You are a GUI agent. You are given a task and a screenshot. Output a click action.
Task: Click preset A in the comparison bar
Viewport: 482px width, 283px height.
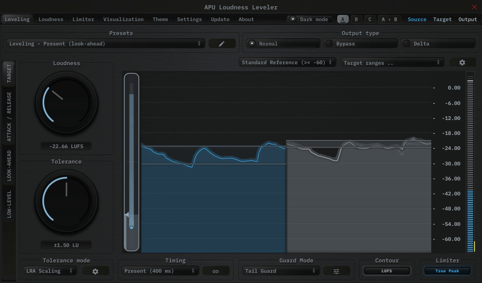[x=342, y=19]
